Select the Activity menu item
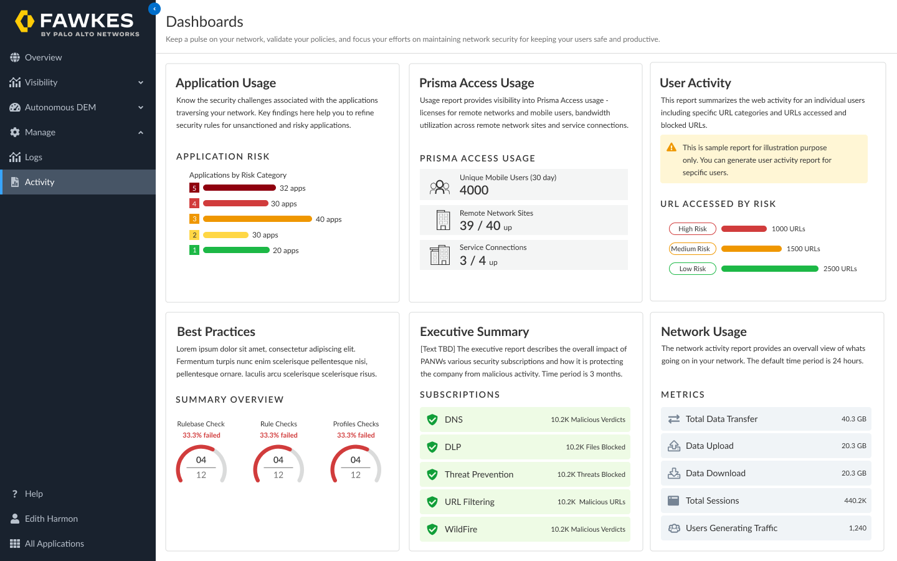Image resolution: width=897 pixels, height=561 pixels. point(78,182)
